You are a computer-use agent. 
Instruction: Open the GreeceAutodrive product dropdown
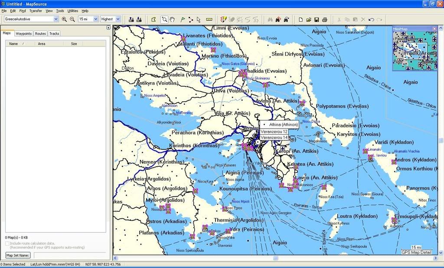pyautogui.click(x=56, y=19)
